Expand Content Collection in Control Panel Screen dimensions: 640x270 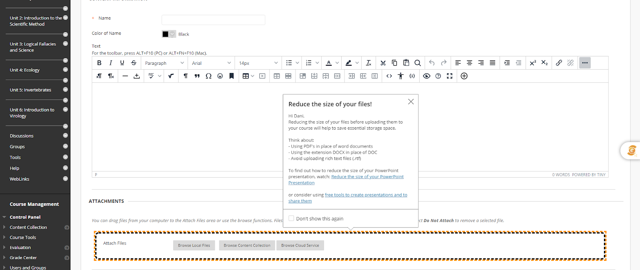coord(28,227)
